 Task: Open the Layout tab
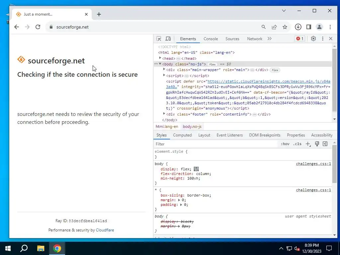pos(204,135)
